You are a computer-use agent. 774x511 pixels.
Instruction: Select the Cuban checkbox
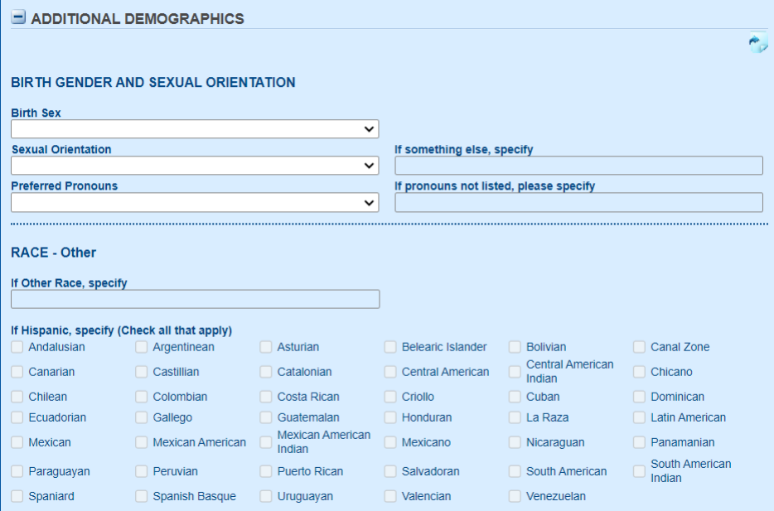pyautogui.click(x=515, y=397)
